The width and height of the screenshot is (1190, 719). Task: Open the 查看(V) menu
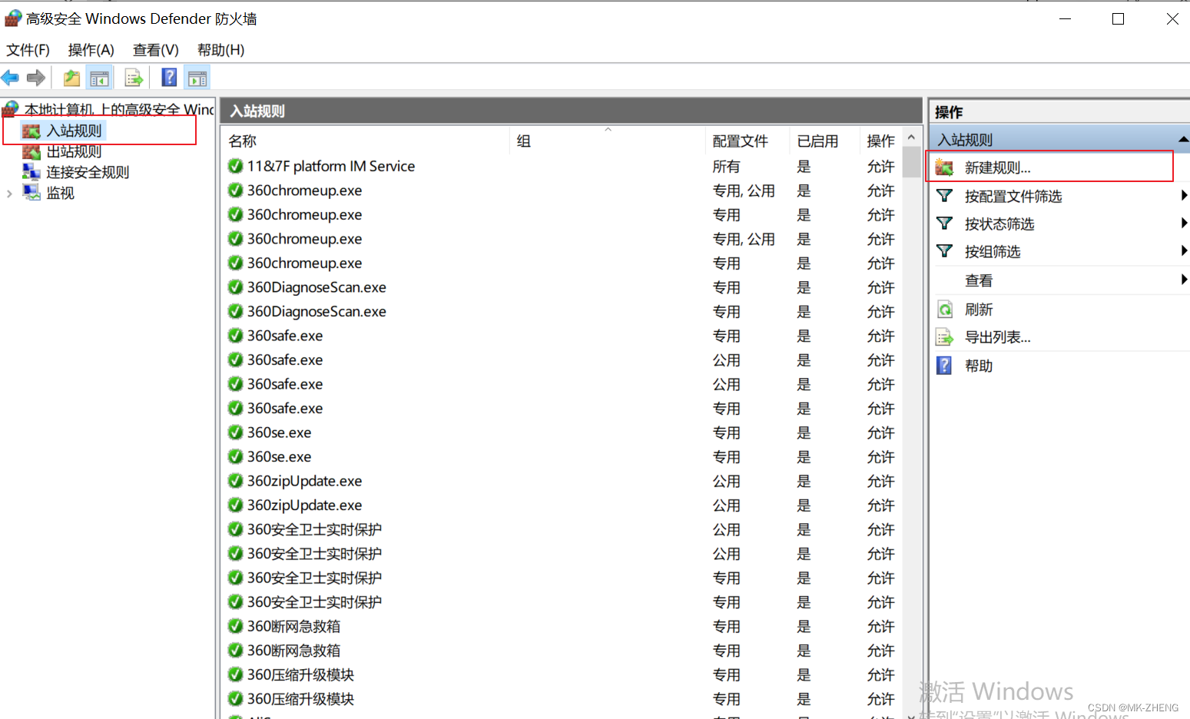[x=155, y=50]
